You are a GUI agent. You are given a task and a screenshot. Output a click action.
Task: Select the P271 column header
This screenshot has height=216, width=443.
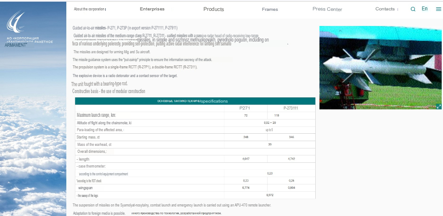[x=245, y=108]
